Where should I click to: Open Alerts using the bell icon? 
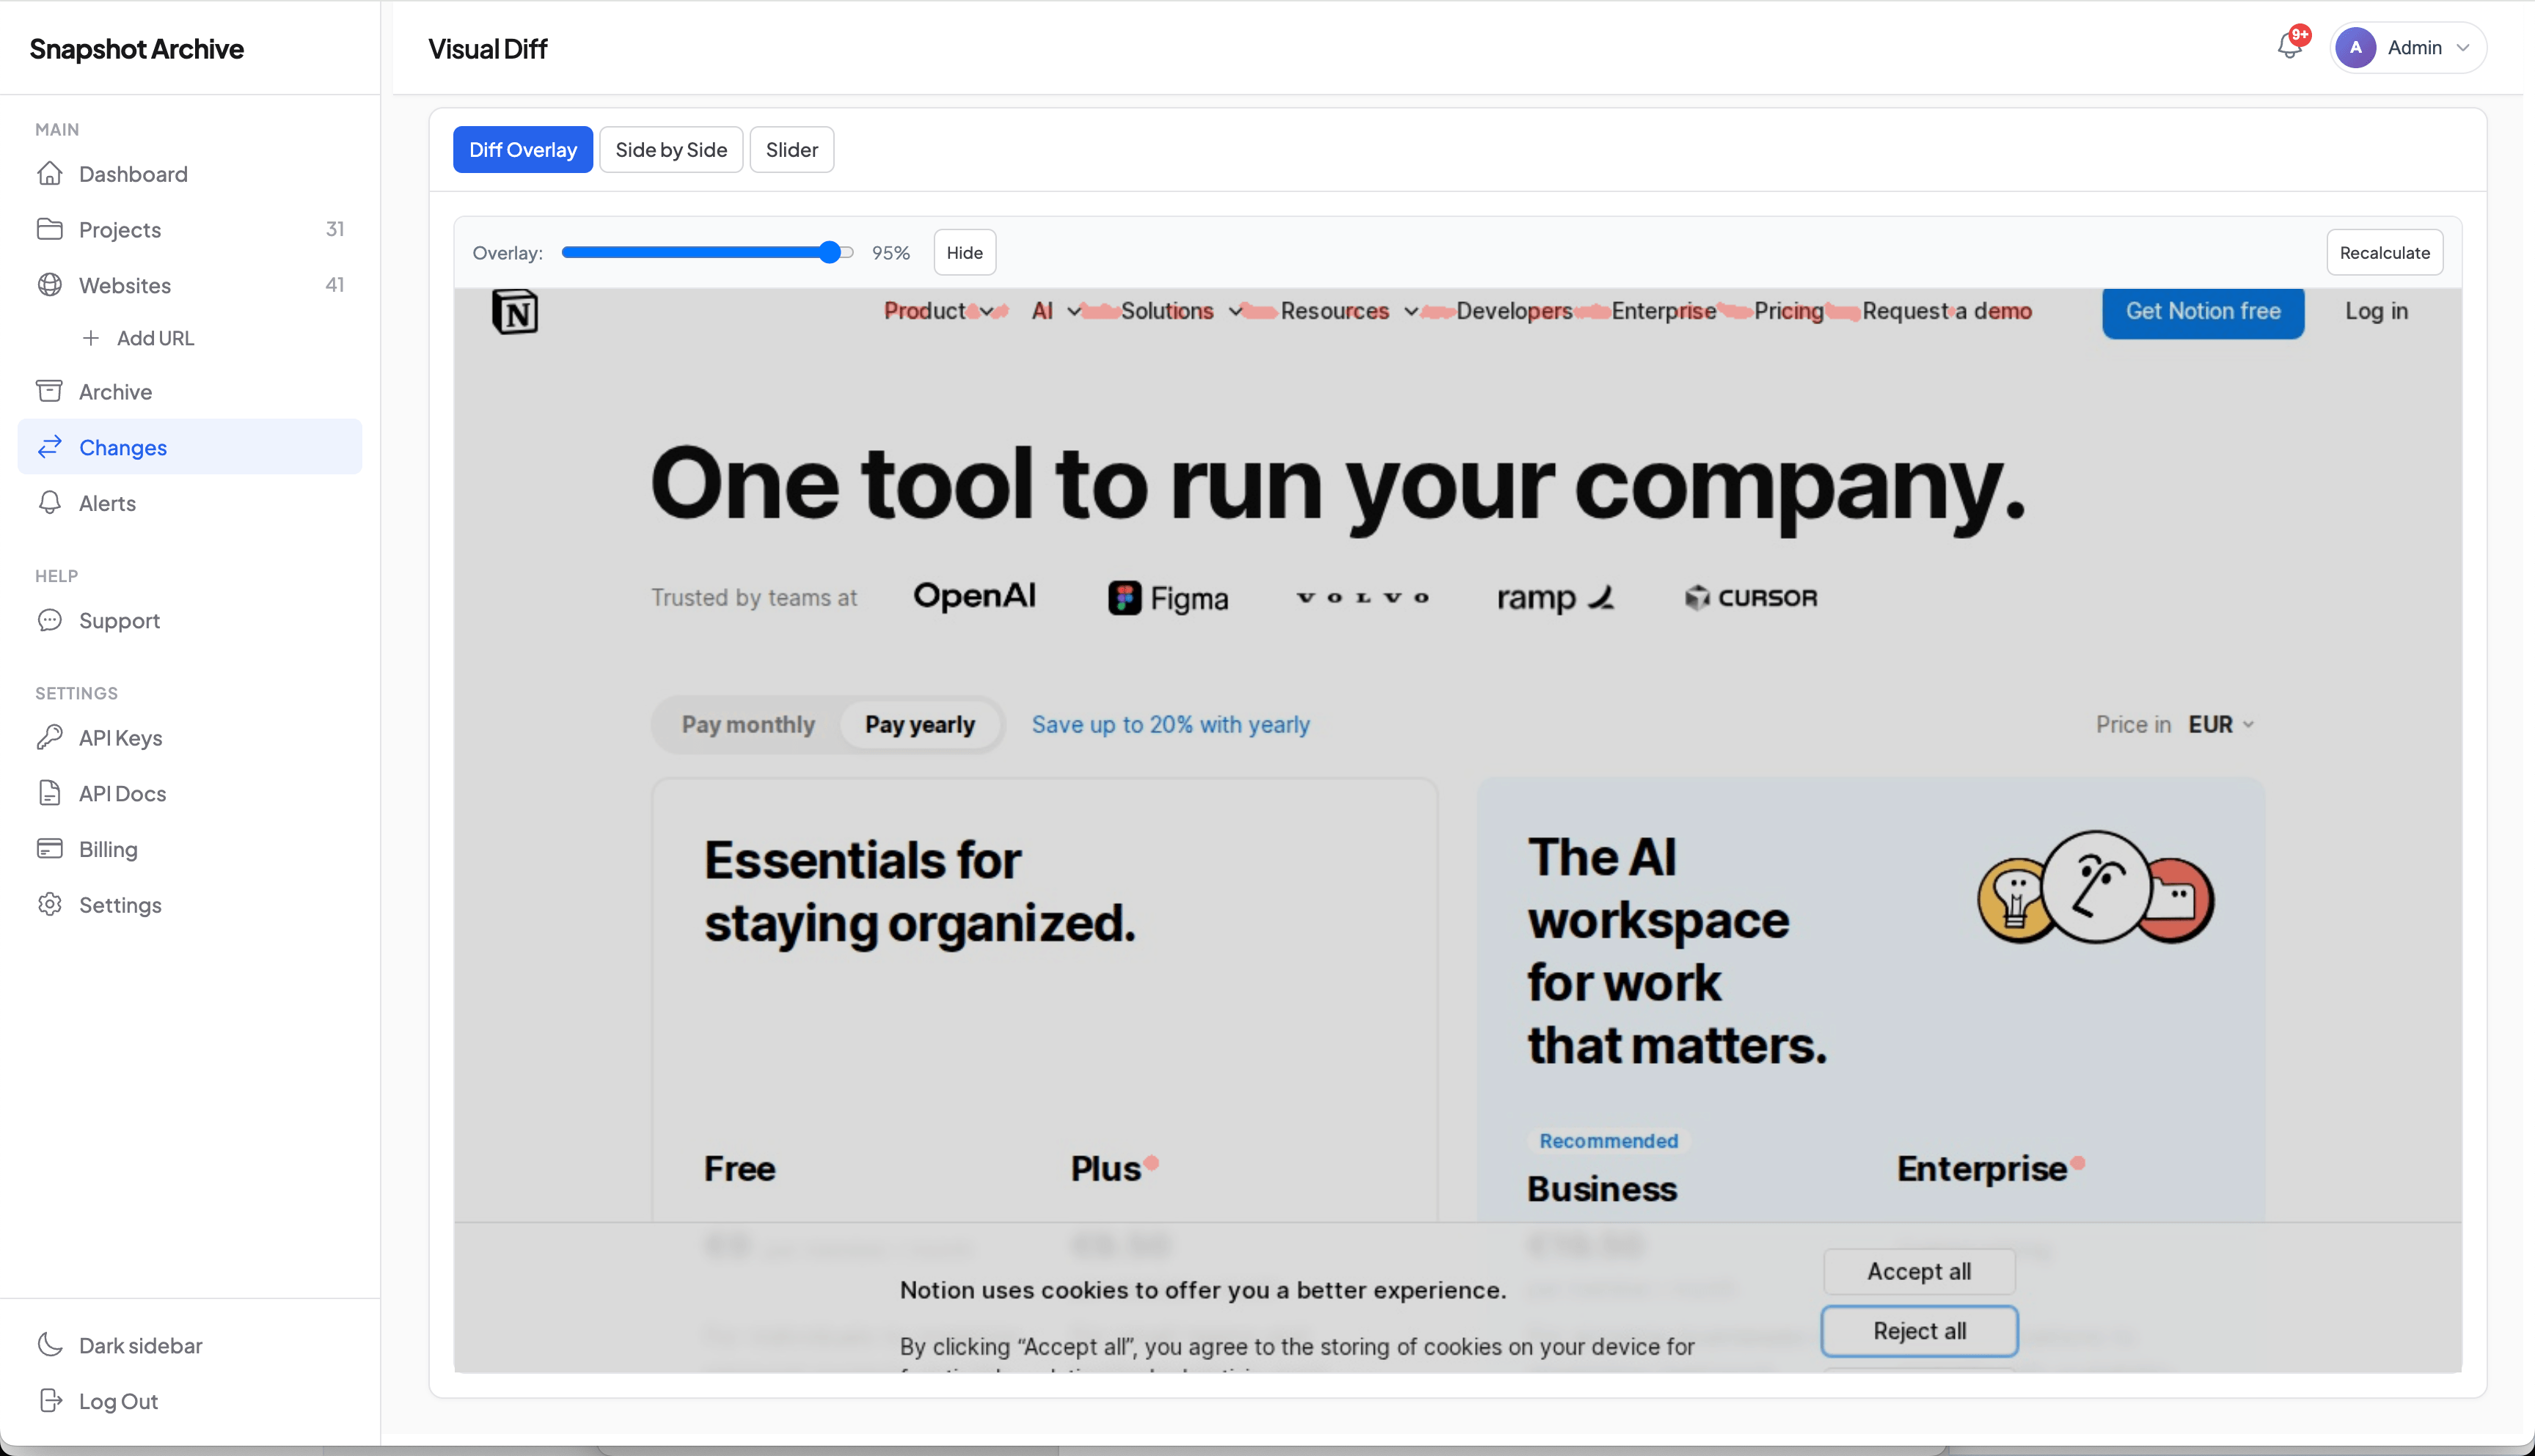coord(50,503)
